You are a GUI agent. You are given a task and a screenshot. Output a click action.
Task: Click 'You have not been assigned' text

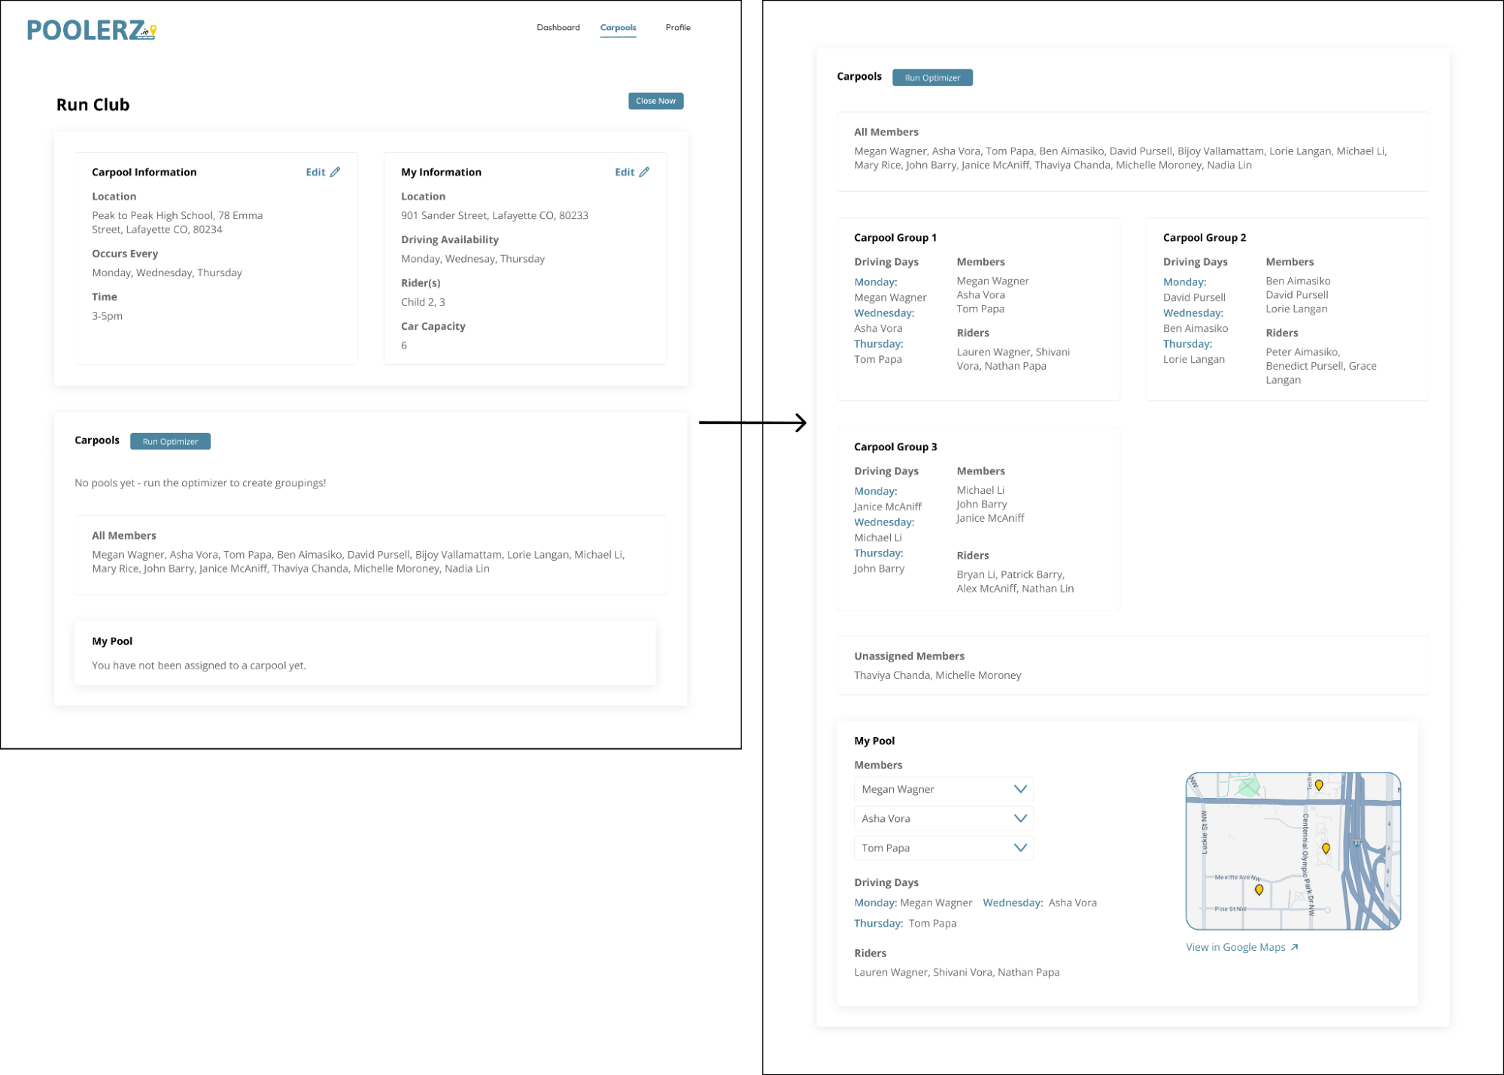(199, 665)
